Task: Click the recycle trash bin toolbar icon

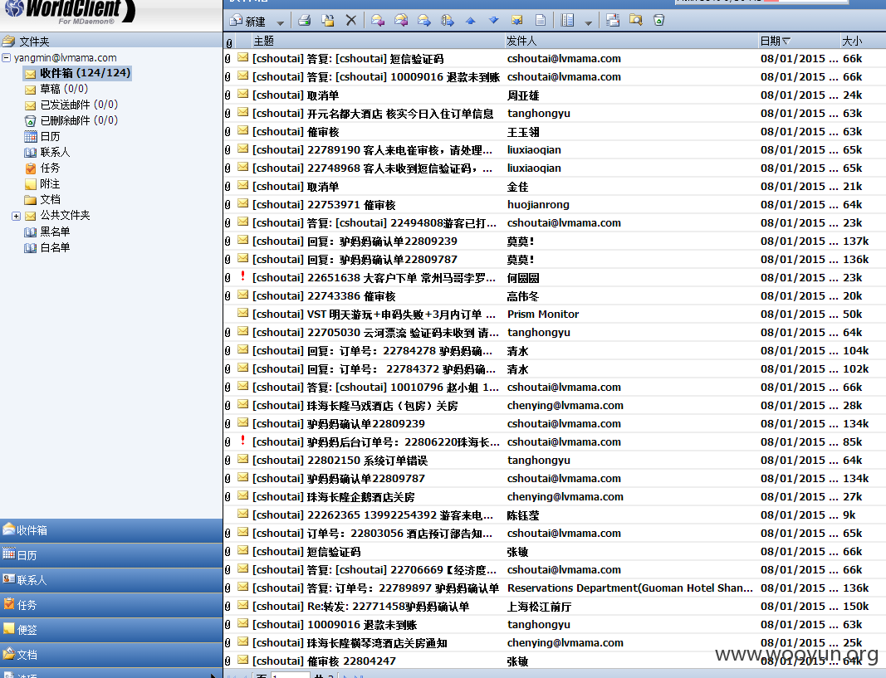Action: (x=658, y=20)
